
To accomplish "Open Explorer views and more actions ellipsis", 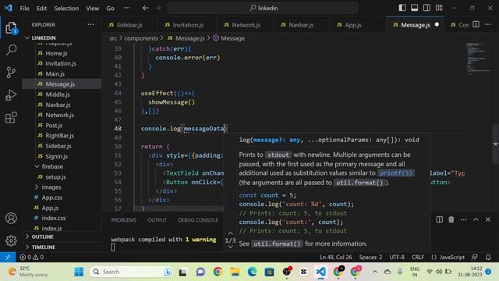I will pos(90,24).
